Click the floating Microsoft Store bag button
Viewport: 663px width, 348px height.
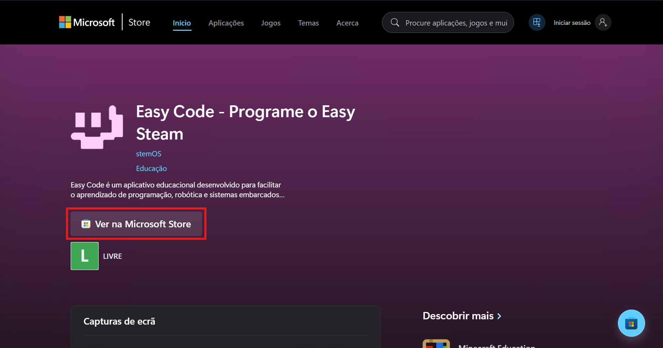click(631, 323)
